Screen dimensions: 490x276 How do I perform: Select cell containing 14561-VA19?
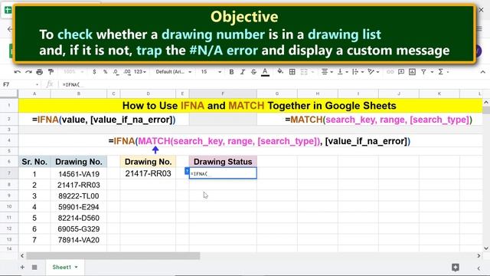click(x=79, y=174)
